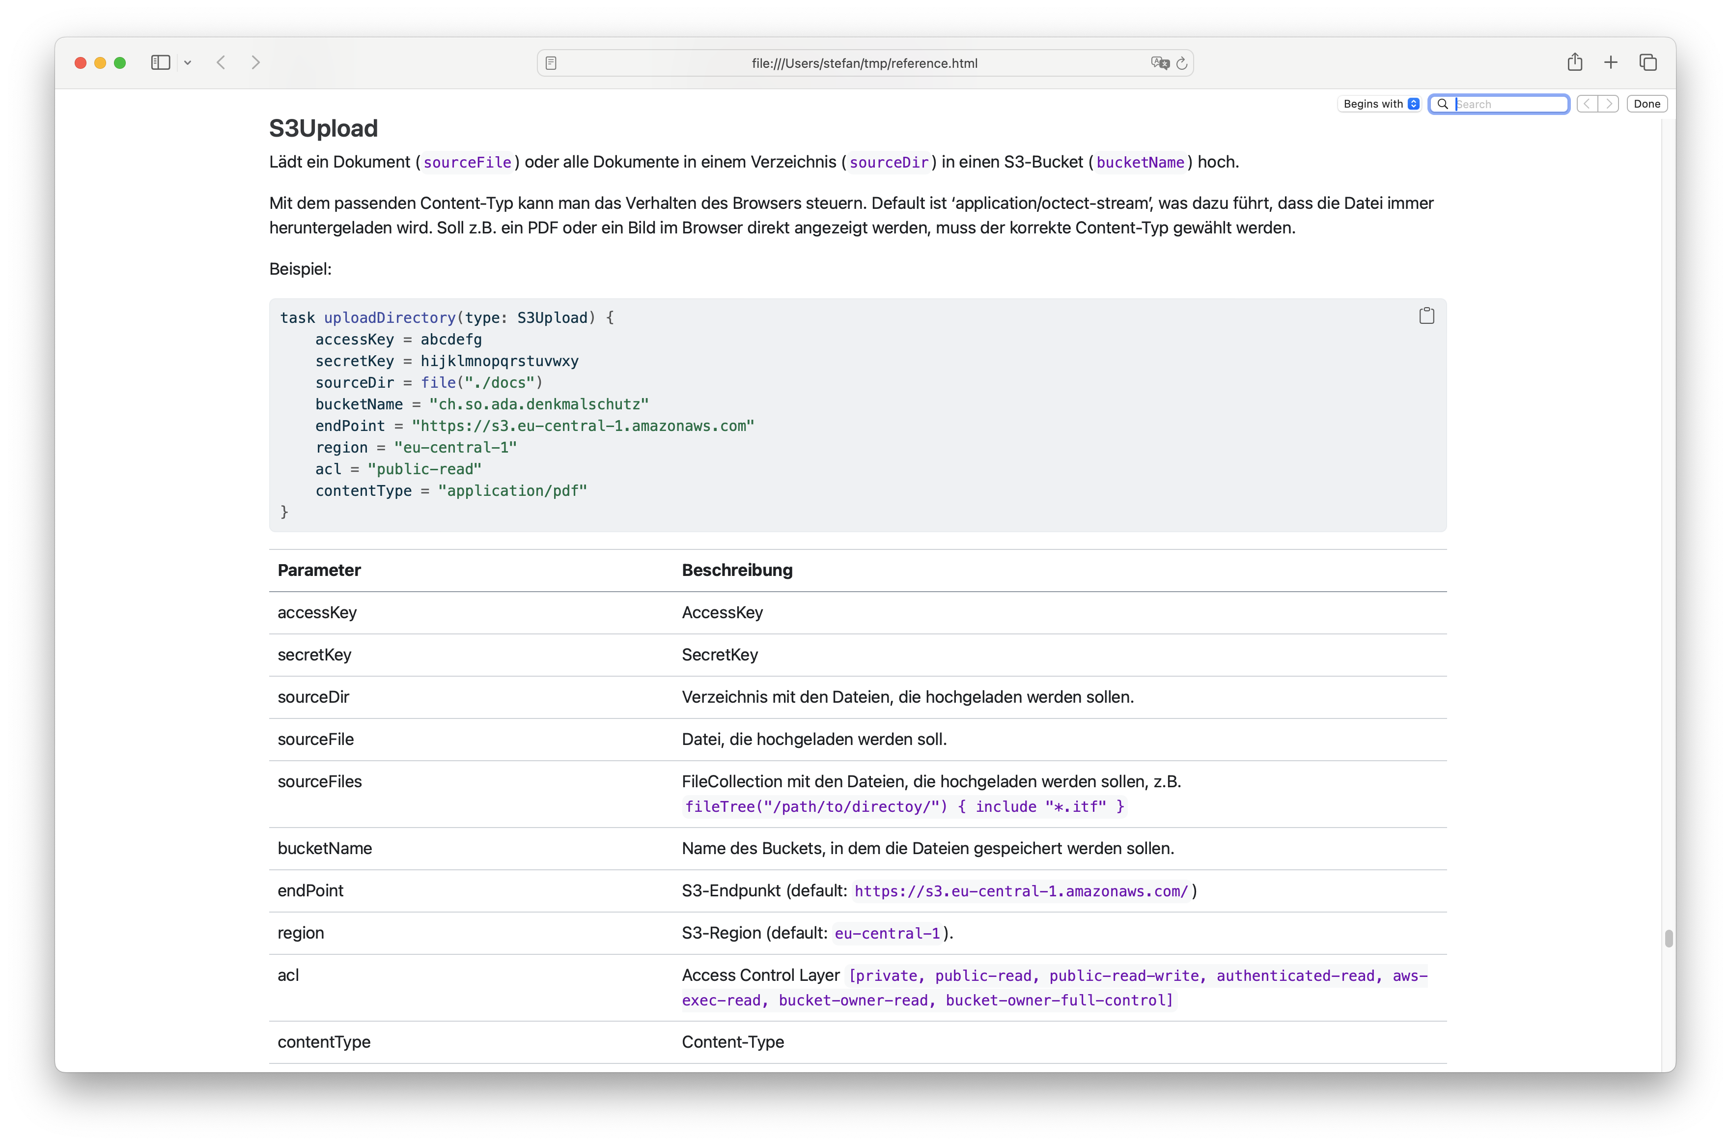This screenshot has width=1731, height=1145.
Task: Show the tab overview icon
Action: click(1648, 63)
